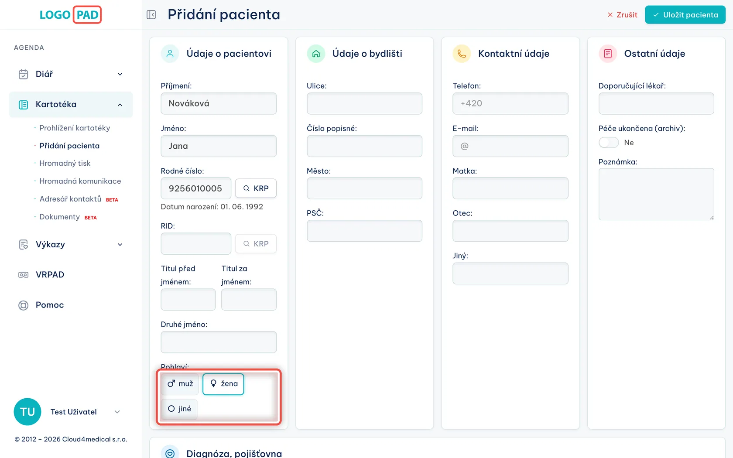733x458 pixels.
Task: Collapse the sidebar with the panel icon
Action: point(151,15)
